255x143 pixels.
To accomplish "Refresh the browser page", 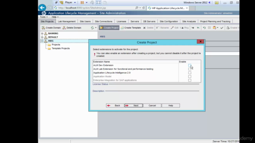I will [143, 8].
